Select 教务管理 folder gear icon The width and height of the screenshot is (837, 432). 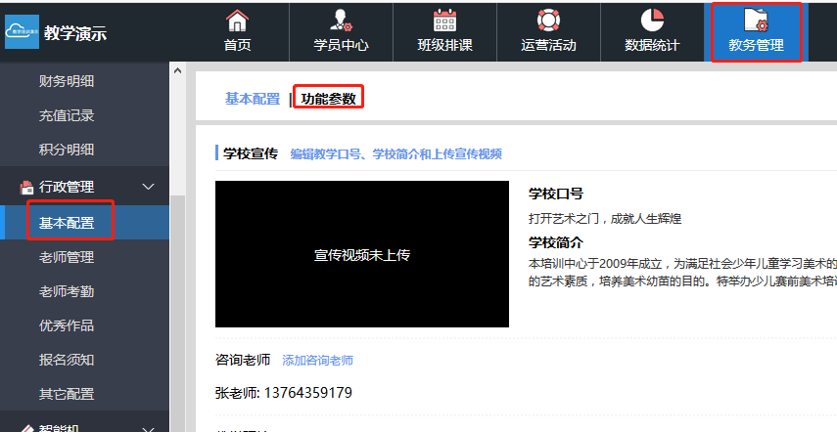[756, 20]
